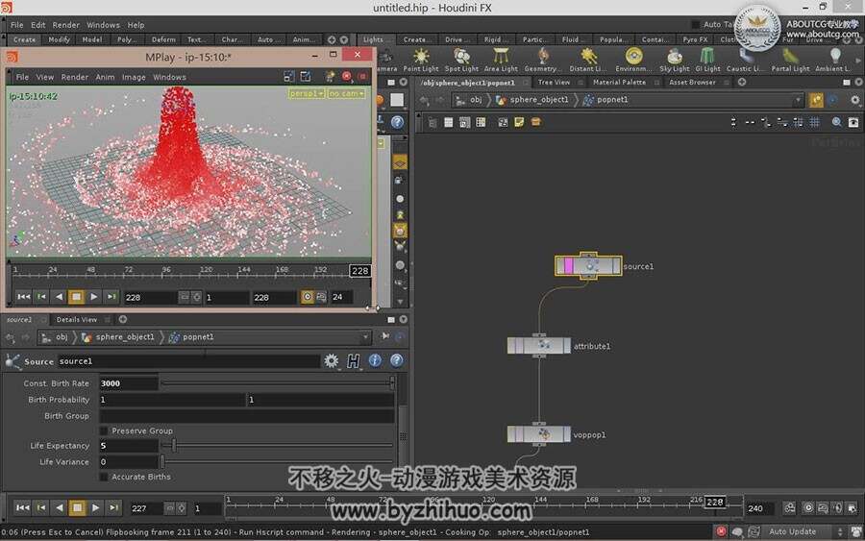The height and width of the screenshot is (541, 865).
Task: Expand the parameter pane path dropdown
Action: click(x=365, y=337)
